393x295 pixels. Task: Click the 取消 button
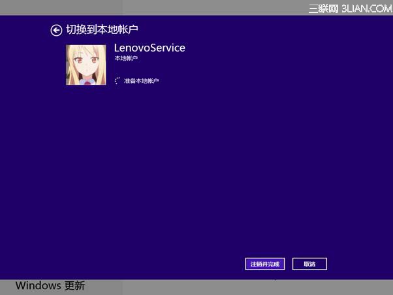tap(309, 264)
